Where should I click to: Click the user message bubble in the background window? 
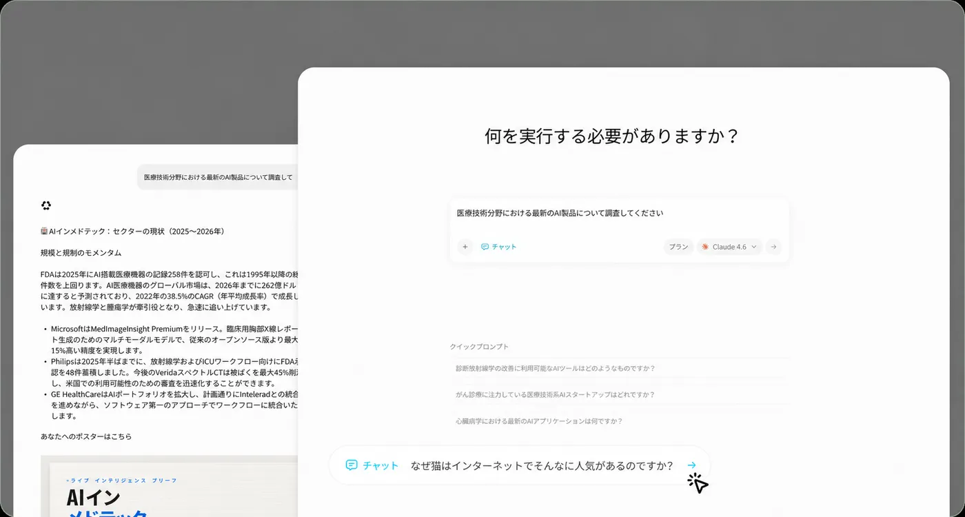(x=218, y=177)
